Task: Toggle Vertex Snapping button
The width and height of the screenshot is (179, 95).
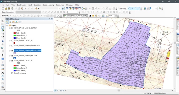Action: coord(135,9)
